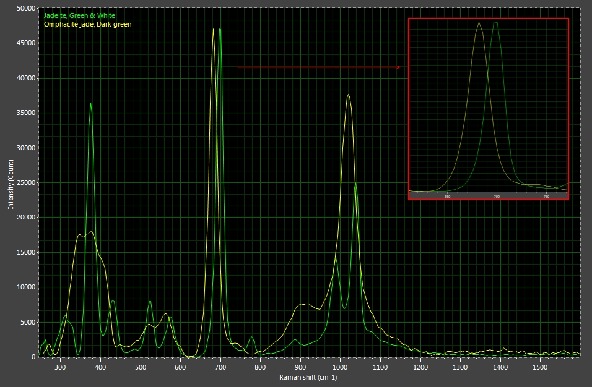The width and height of the screenshot is (592, 387).
Task: Click the green jadeite peak near 375 cm-1
Action: [90, 103]
